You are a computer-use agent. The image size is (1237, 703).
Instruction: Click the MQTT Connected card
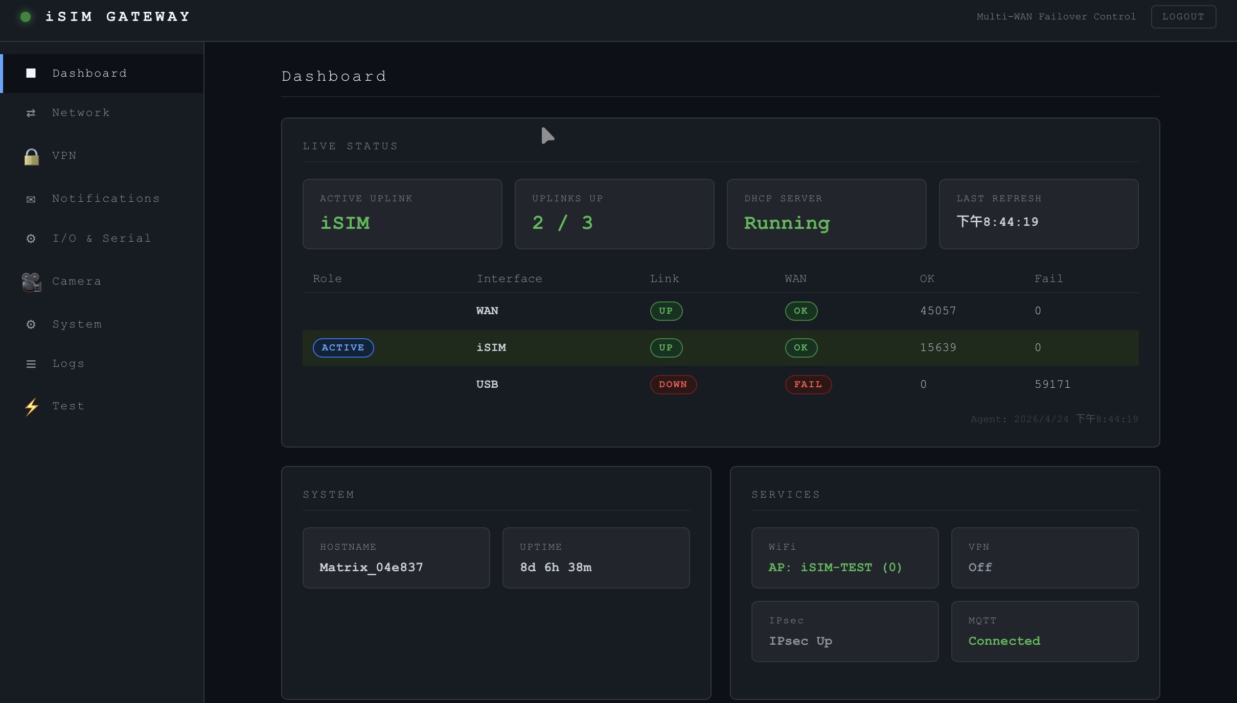[1045, 631]
